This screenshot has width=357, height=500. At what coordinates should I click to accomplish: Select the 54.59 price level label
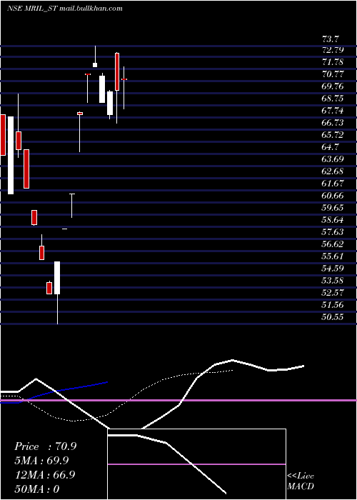tap(333, 268)
